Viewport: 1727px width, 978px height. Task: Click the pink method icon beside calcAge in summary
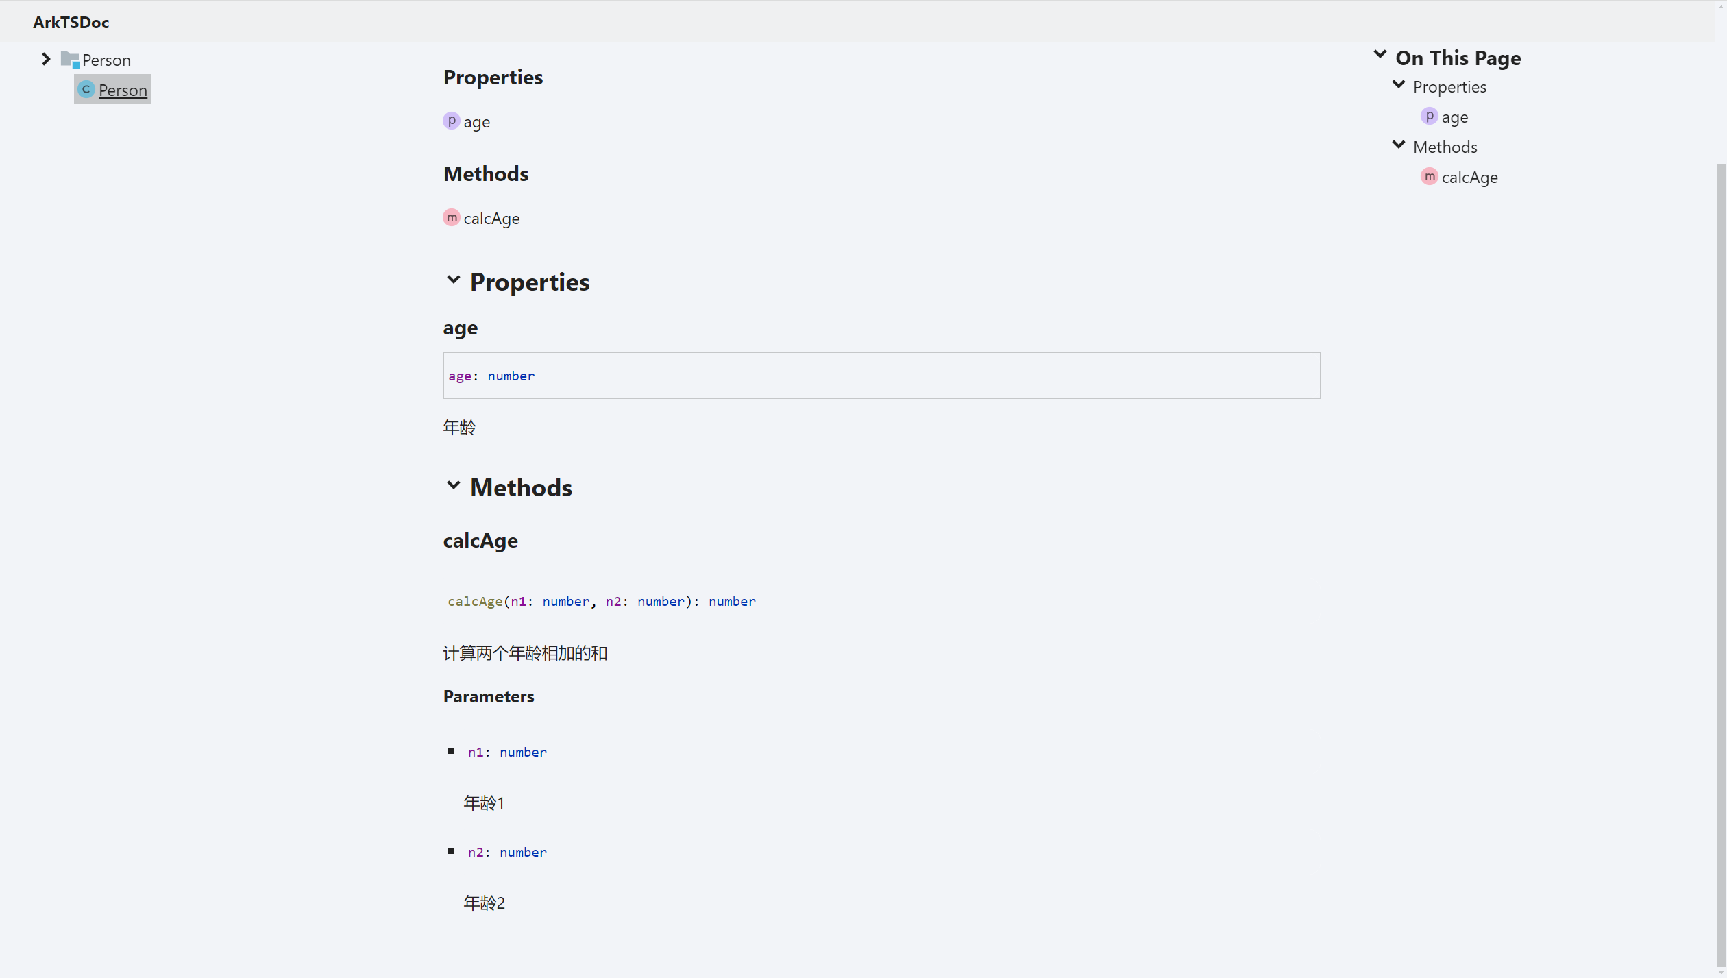coord(452,218)
